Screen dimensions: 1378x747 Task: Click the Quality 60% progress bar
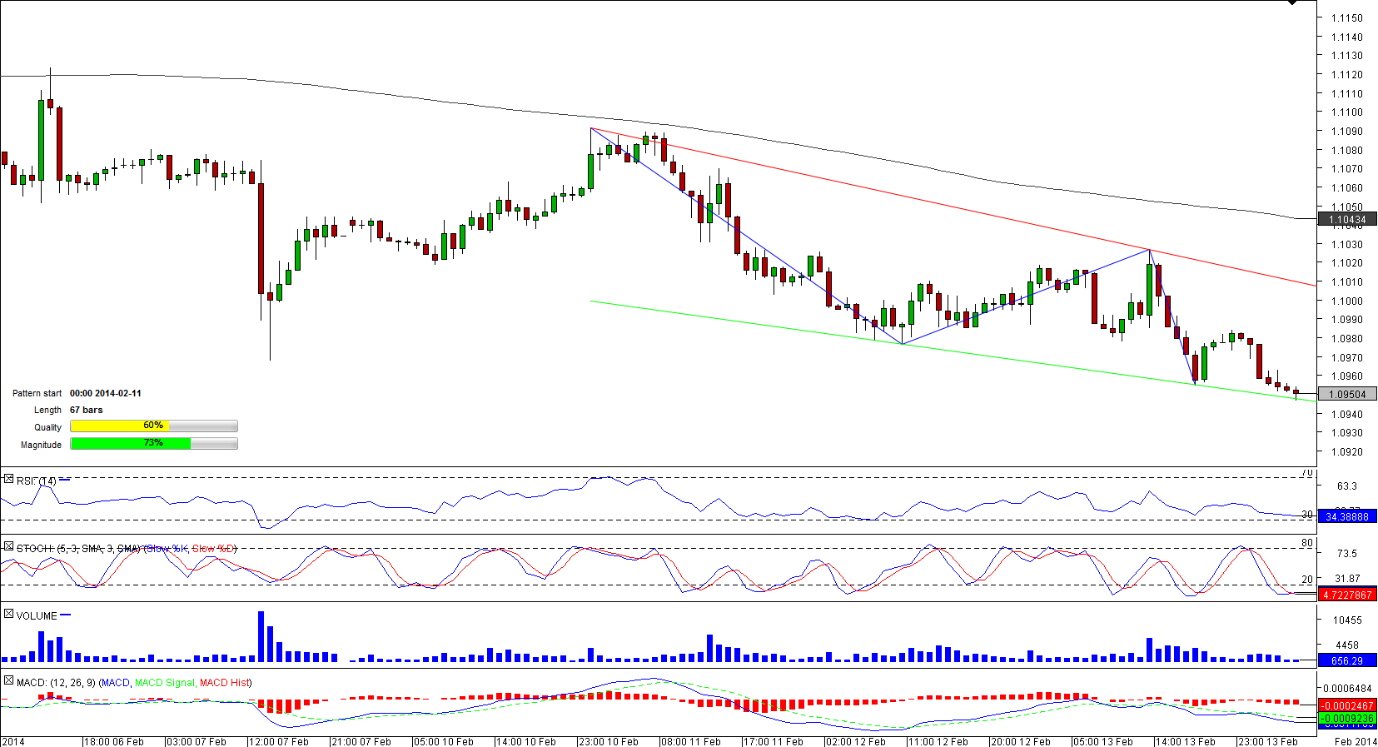154,426
